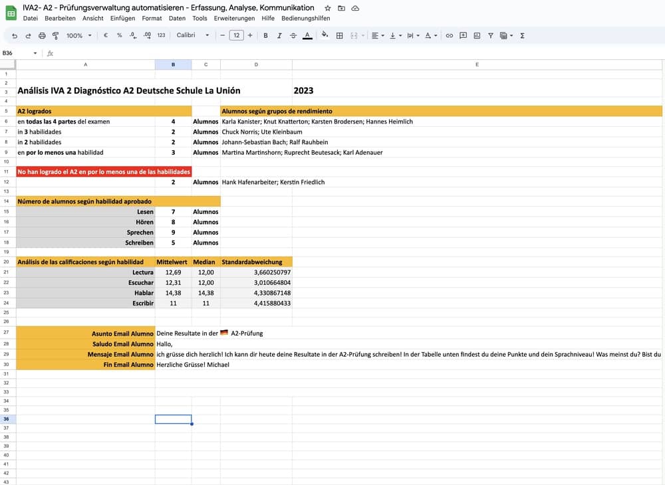Toggle strikethrough formatting
Viewport: 665px width, 485px height.
click(293, 35)
